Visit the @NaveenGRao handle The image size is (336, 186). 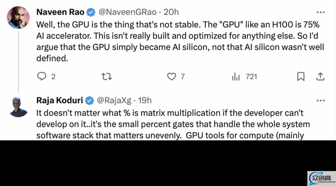click(127, 12)
